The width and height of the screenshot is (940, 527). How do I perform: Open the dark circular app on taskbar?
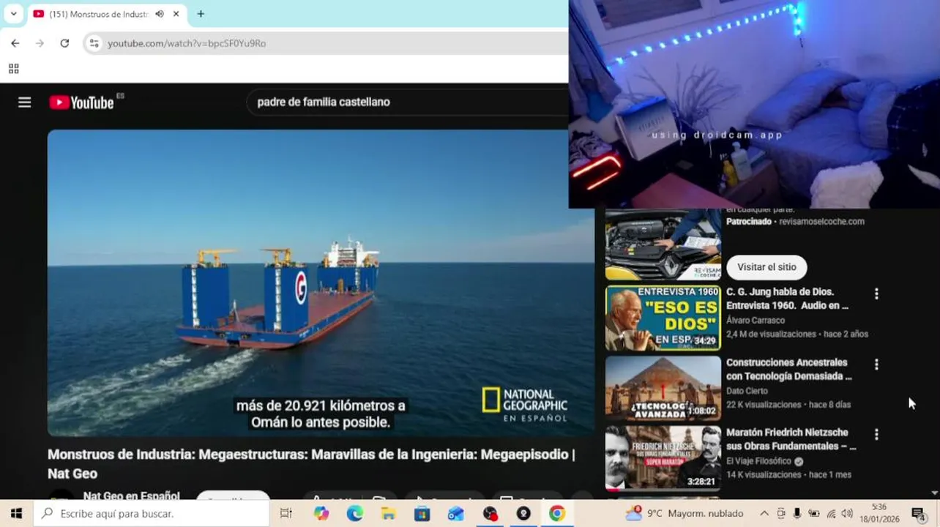523,514
